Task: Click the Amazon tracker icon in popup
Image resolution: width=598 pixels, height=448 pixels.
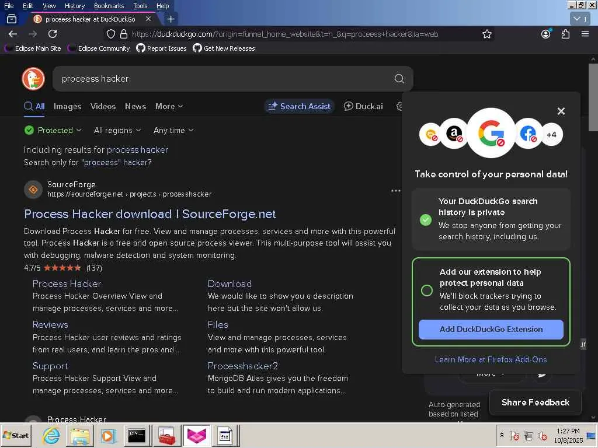Action: pyautogui.click(x=454, y=134)
